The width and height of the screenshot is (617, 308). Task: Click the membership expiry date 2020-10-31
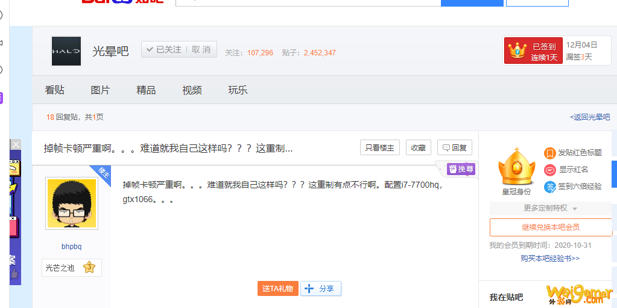573,245
